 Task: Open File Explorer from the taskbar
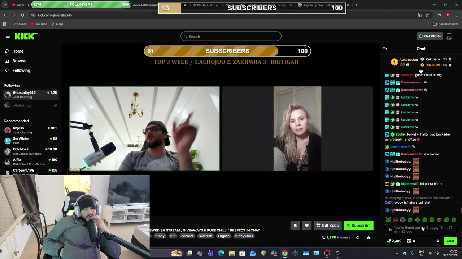click(232, 253)
